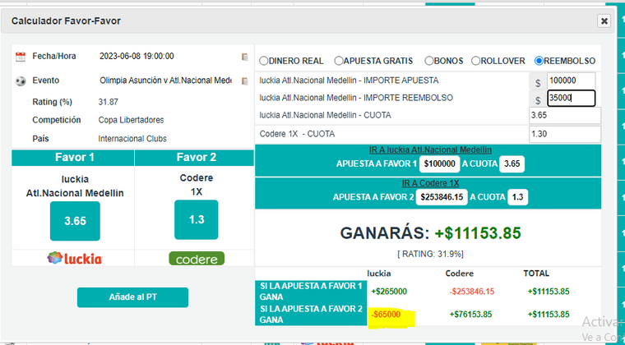
Task: Copy the event name using the clipboard icon
Action: pos(245,81)
